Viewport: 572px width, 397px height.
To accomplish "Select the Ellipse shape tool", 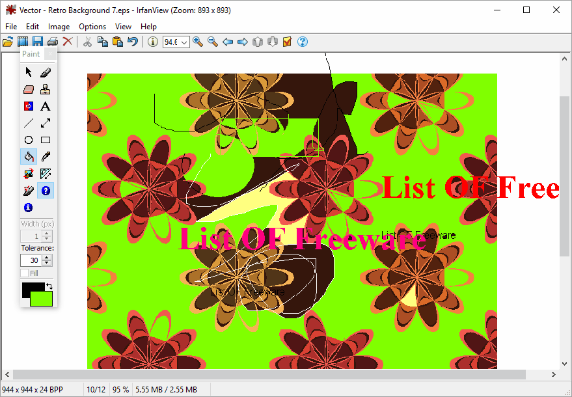I will pyautogui.click(x=29, y=140).
